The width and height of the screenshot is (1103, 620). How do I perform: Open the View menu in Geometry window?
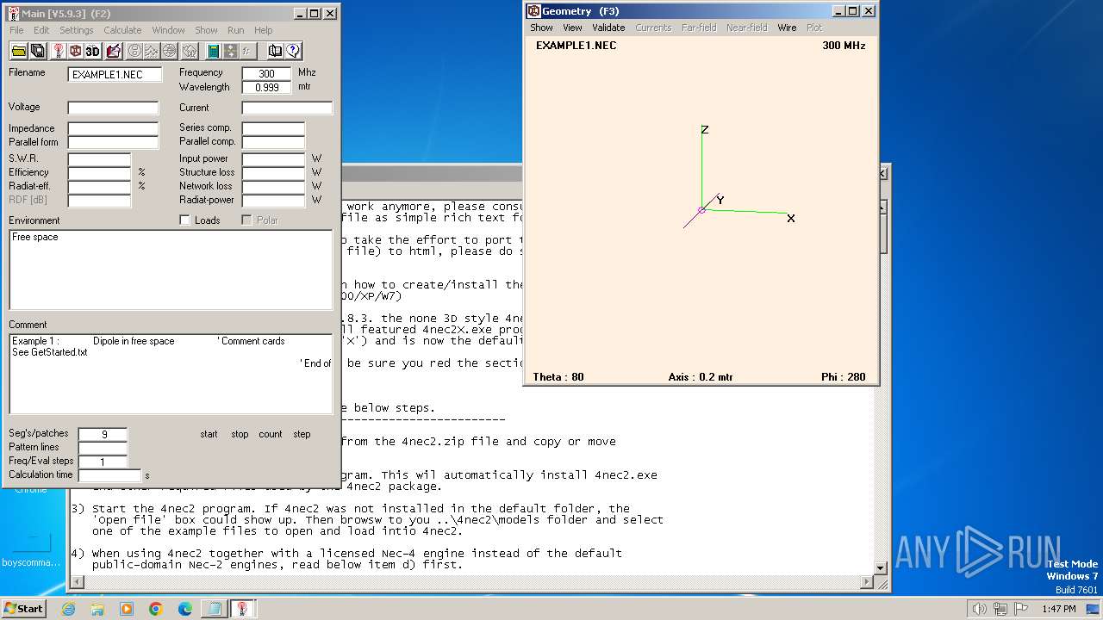pyautogui.click(x=572, y=28)
